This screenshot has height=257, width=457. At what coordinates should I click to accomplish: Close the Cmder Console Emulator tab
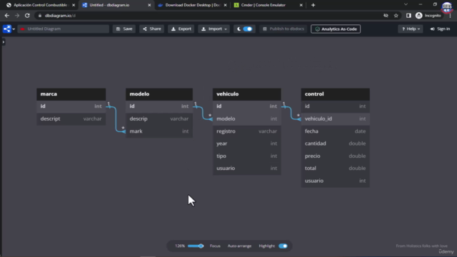click(301, 5)
